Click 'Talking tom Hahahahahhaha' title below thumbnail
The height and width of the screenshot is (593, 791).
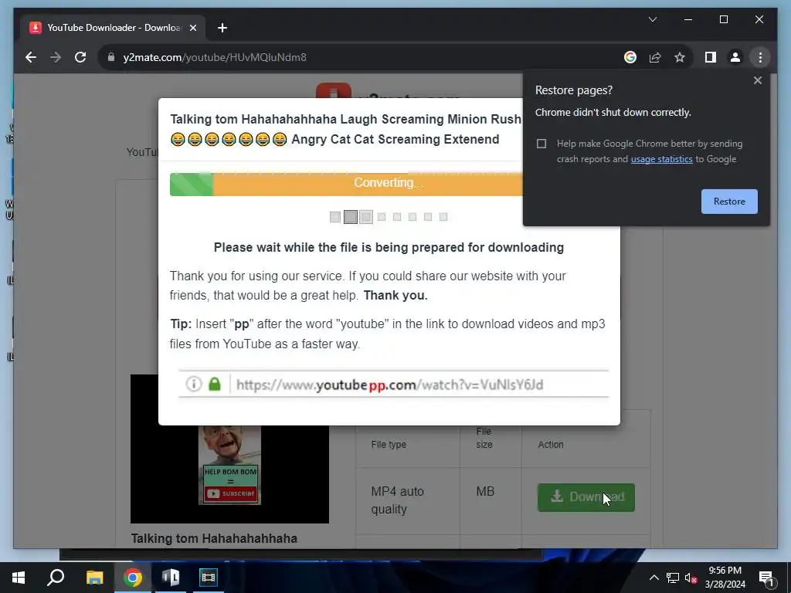(x=214, y=538)
